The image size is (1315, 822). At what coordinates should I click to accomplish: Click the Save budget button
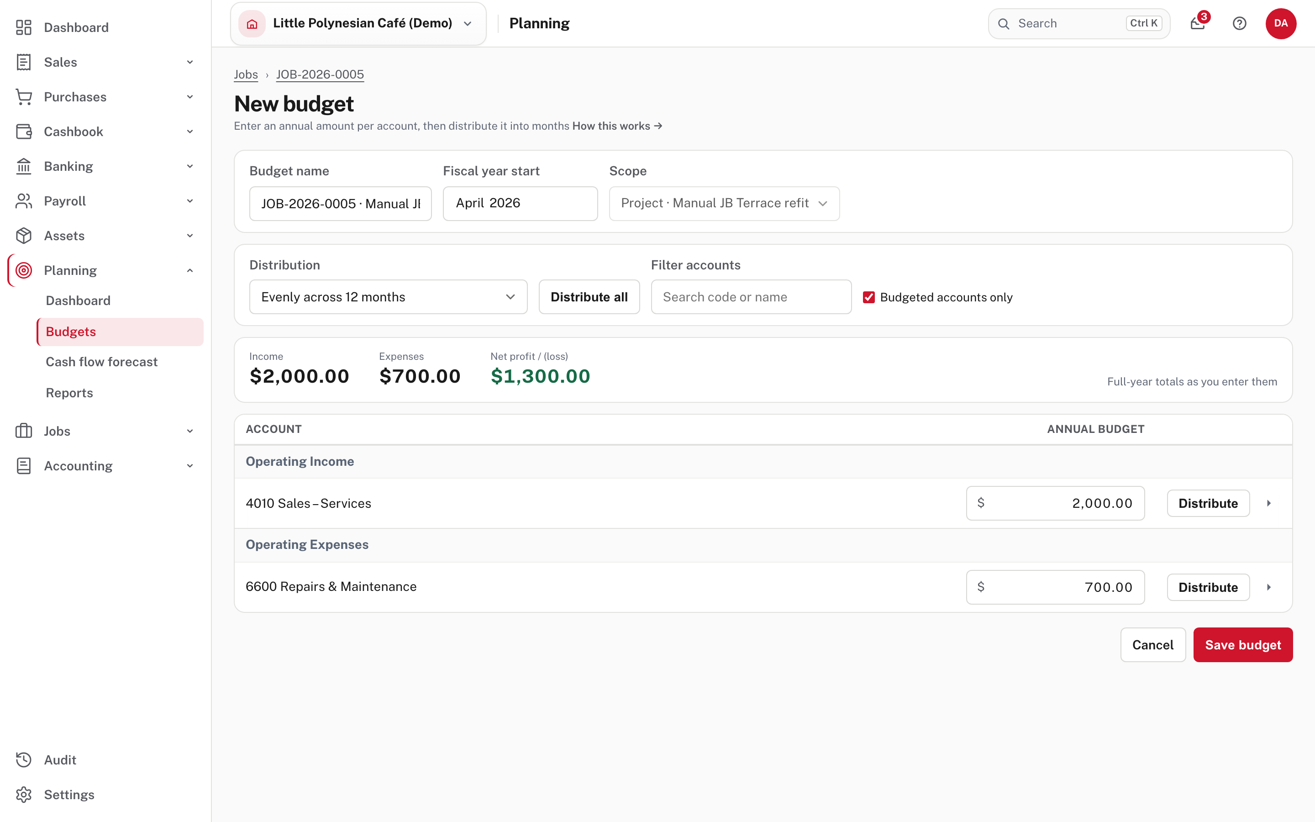click(x=1243, y=645)
